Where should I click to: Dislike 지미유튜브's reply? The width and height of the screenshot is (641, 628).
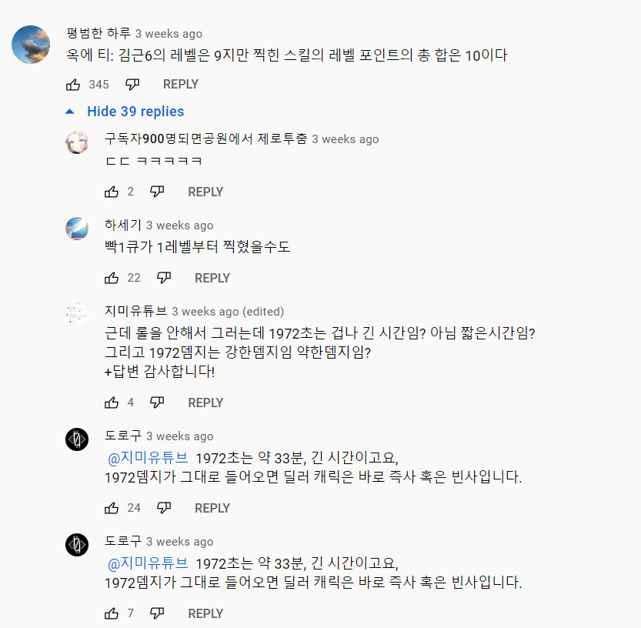157,403
